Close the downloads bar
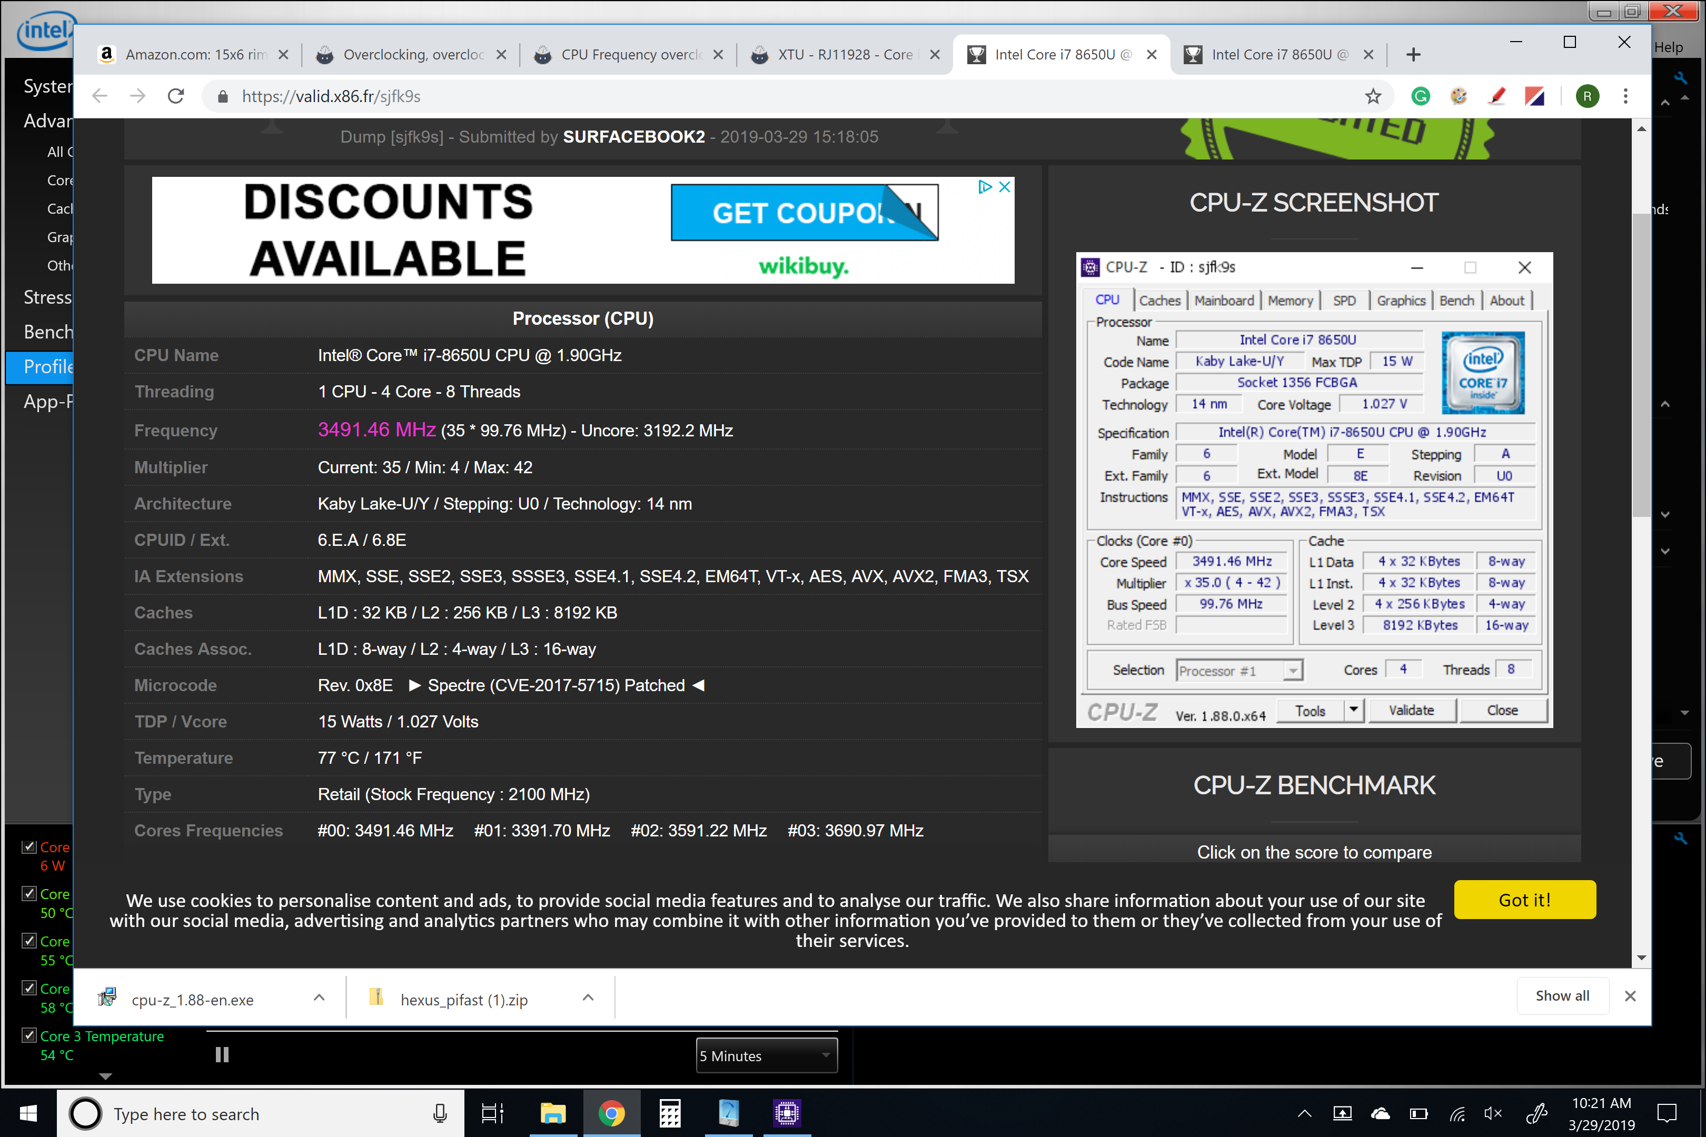1706x1137 pixels. 1630,995
